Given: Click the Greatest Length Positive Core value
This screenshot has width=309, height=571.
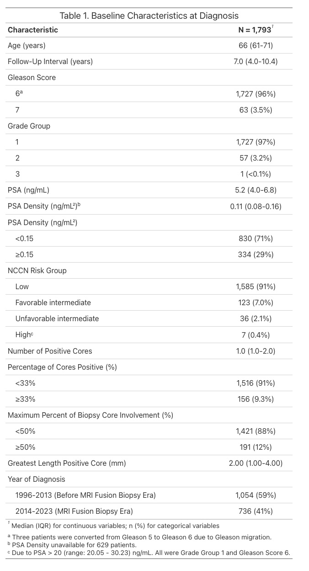Looking at the screenshot, I should (256, 463).
